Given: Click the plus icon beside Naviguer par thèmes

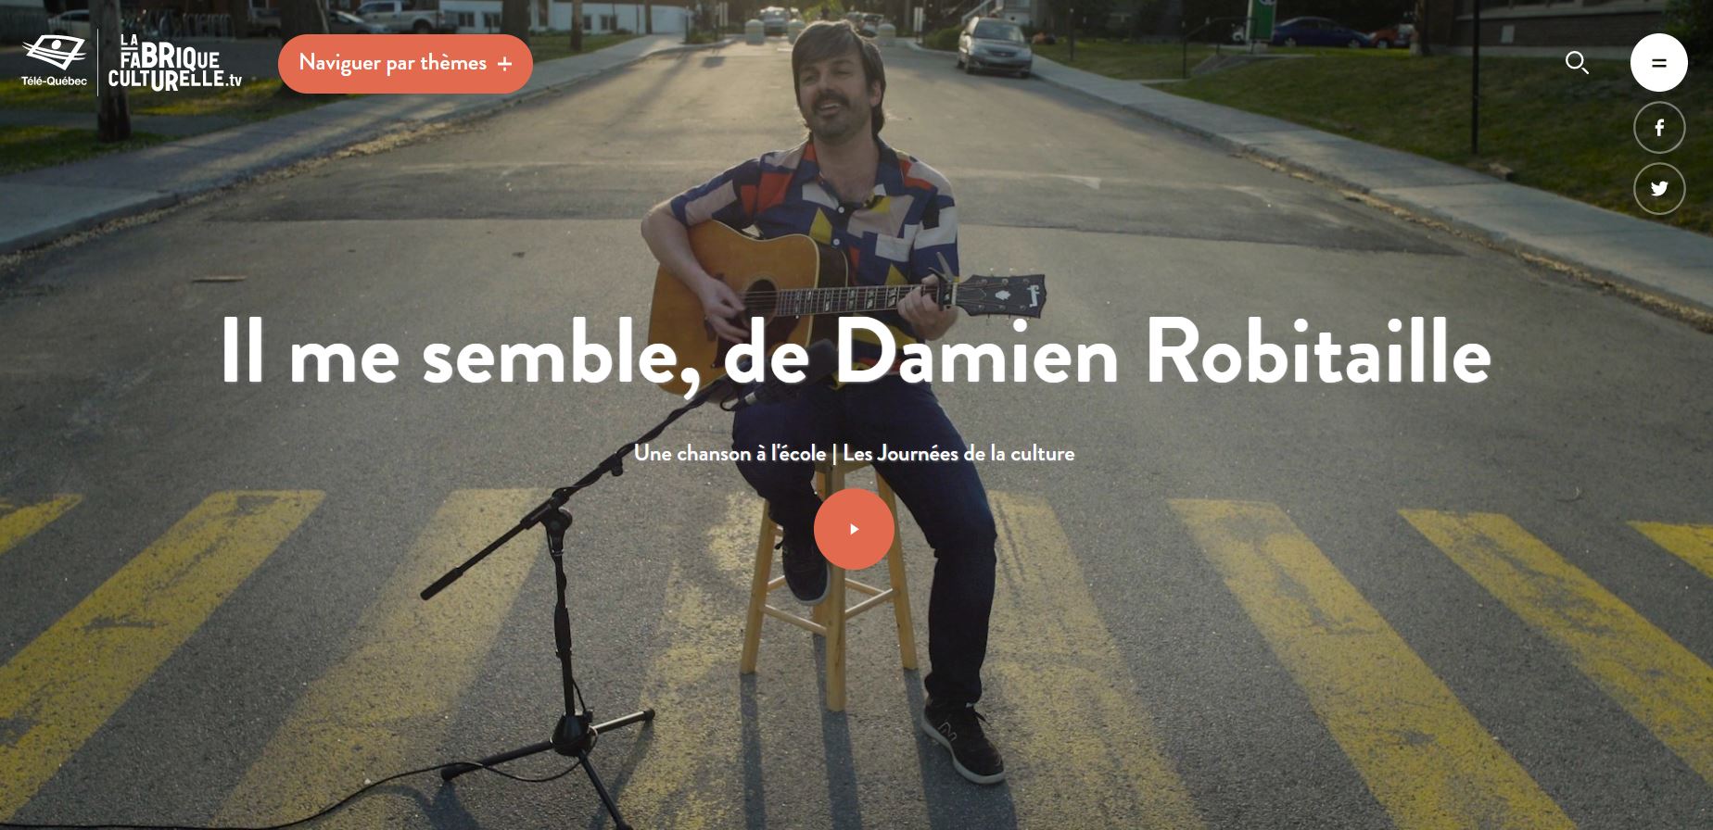Looking at the screenshot, I should click(x=504, y=64).
